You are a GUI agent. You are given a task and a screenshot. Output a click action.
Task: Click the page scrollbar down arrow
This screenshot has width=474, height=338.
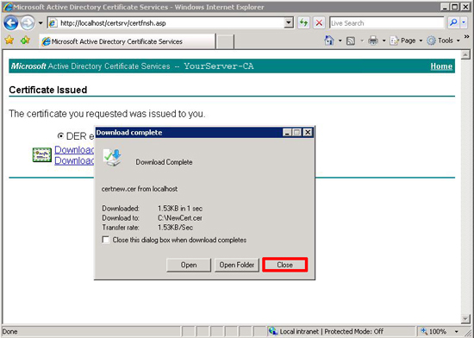(465, 318)
